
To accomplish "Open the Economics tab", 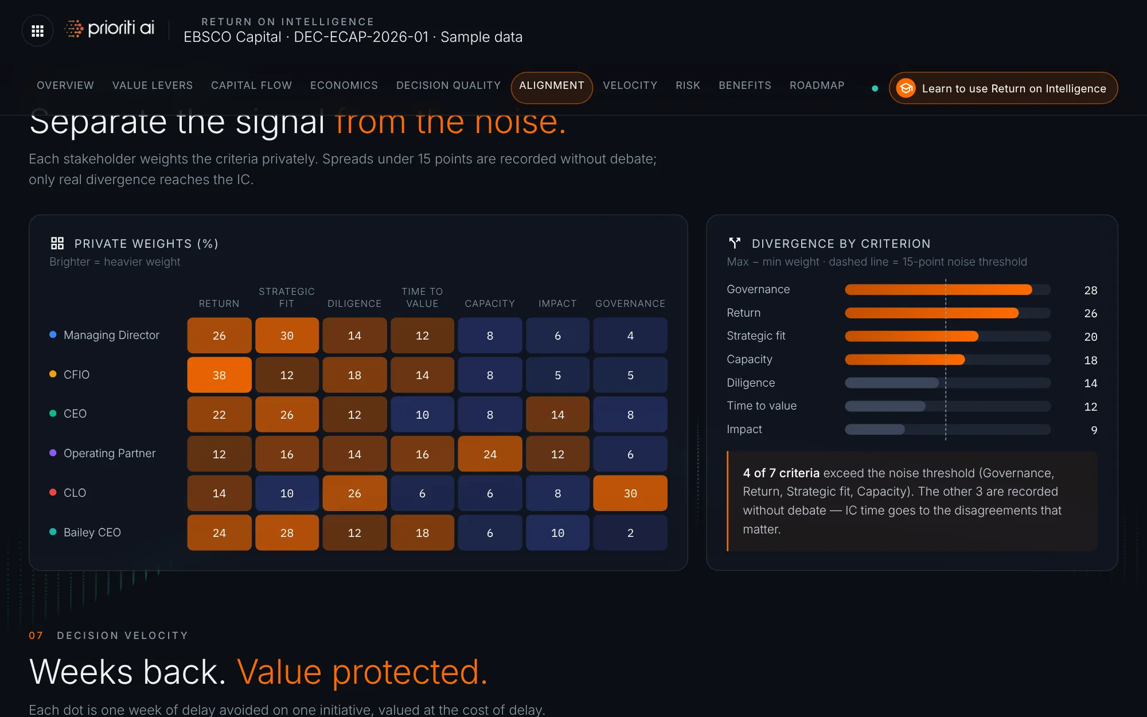I will point(344,85).
